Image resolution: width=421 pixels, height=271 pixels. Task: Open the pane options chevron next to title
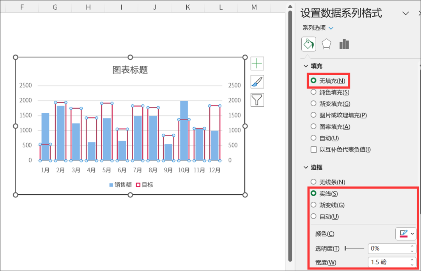pyautogui.click(x=406, y=14)
